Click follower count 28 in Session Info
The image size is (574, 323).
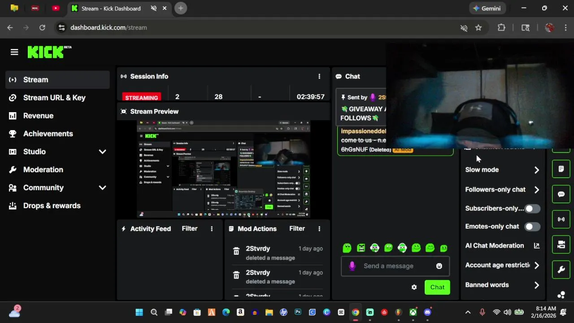[218, 97]
